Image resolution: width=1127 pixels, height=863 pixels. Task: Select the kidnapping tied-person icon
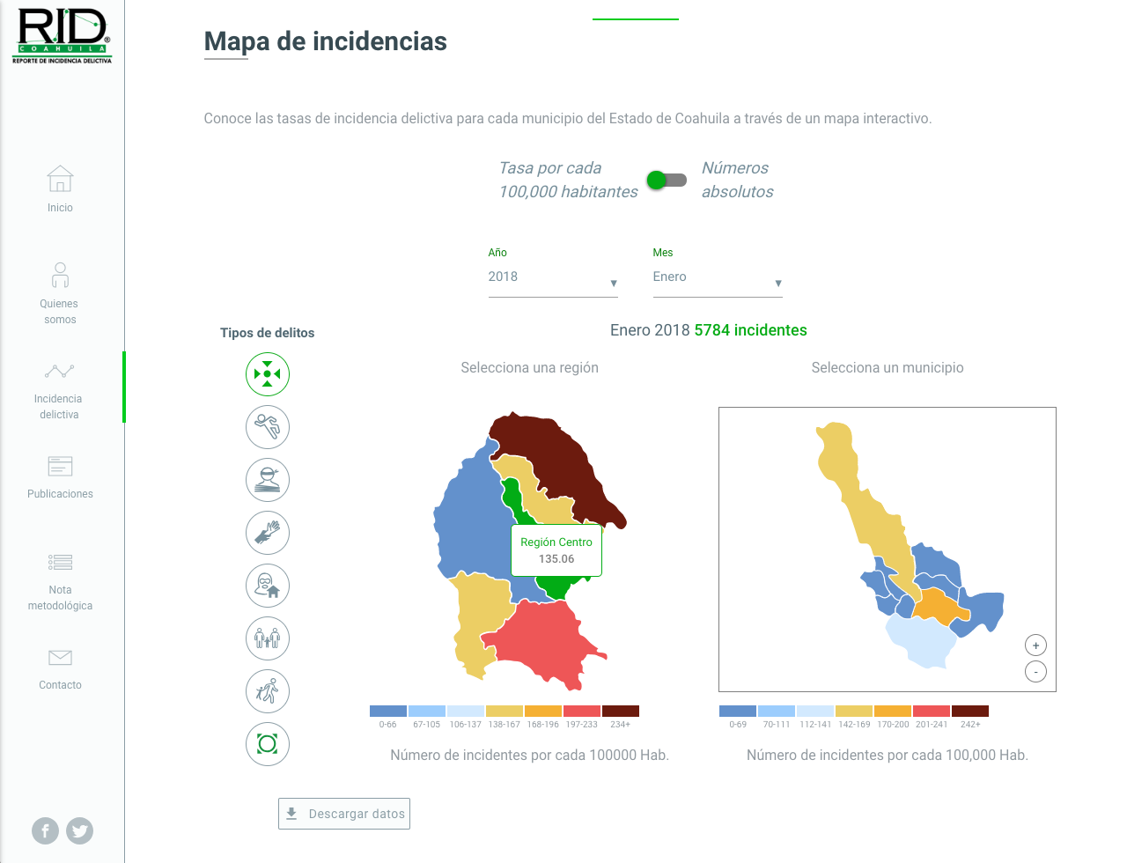click(x=268, y=480)
